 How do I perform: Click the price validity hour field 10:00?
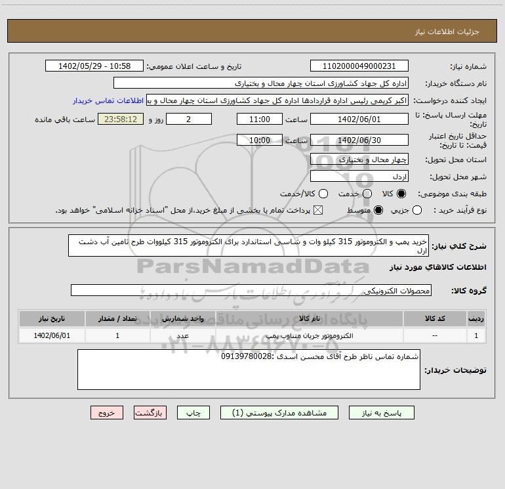260,140
